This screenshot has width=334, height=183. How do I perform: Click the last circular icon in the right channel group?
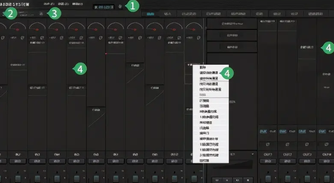coord(327,144)
